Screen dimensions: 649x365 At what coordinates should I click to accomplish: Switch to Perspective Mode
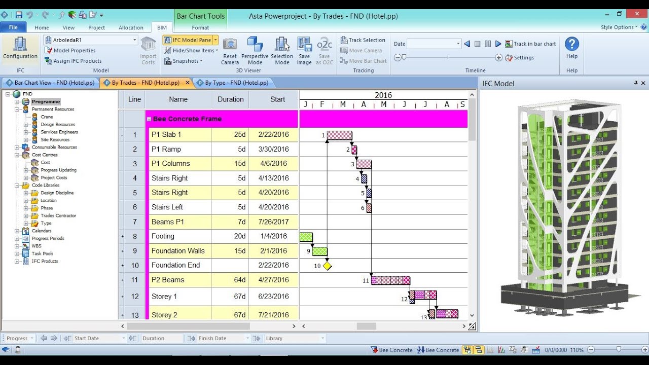click(255, 51)
